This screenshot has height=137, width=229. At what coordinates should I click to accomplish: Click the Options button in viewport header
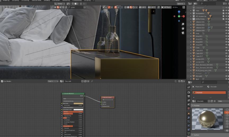181,4
